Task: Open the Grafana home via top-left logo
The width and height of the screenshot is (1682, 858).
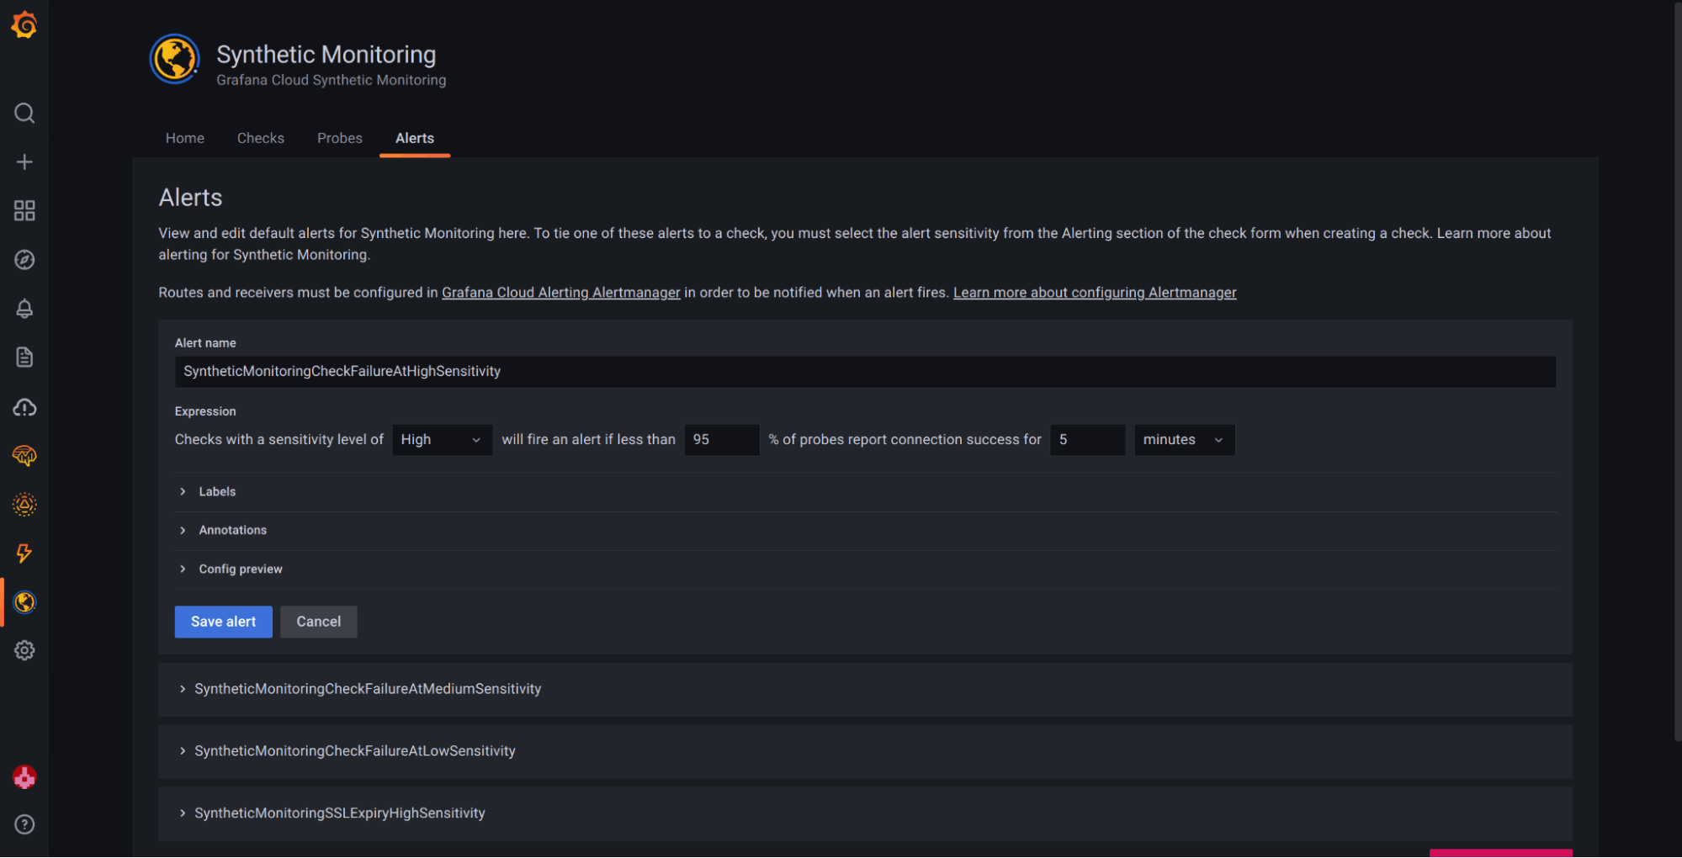Action: 24,25
